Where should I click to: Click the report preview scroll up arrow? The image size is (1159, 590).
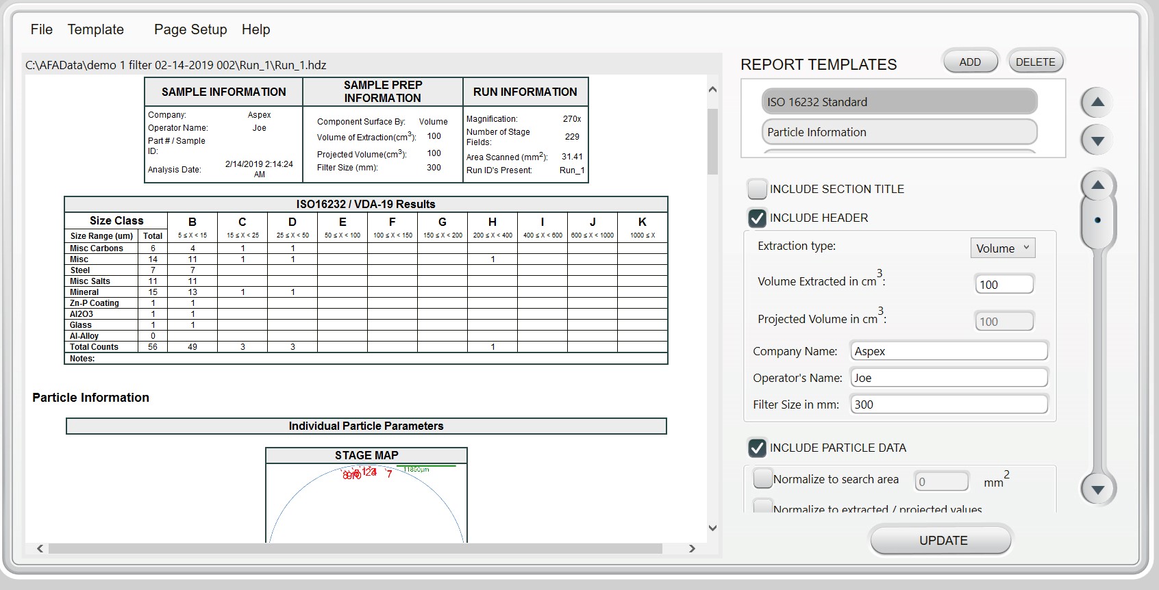(712, 90)
